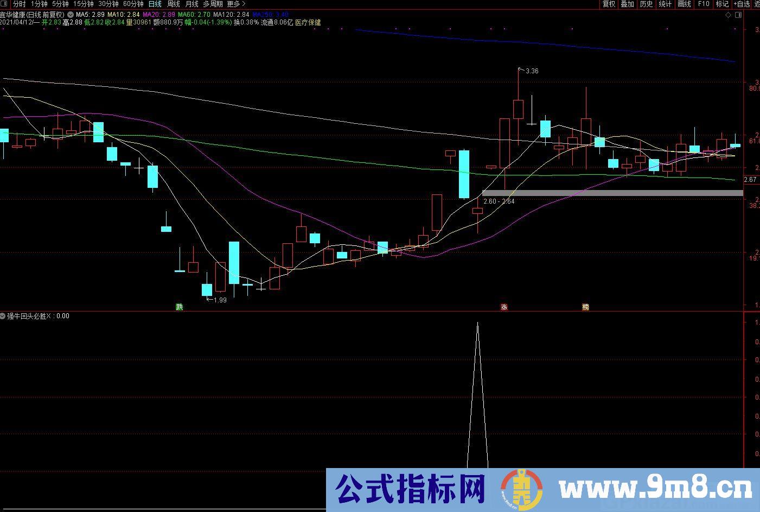Click the 标记 mark button

pyautogui.click(x=722, y=4)
